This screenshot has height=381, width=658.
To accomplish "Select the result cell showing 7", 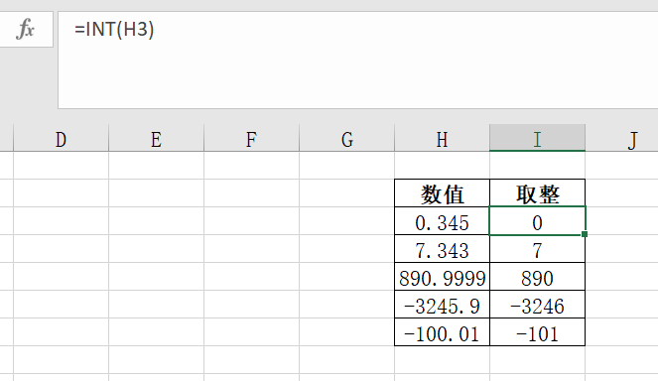I will click(537, 249).
